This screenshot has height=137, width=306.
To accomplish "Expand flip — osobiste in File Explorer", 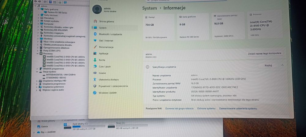I will point(34,132).
